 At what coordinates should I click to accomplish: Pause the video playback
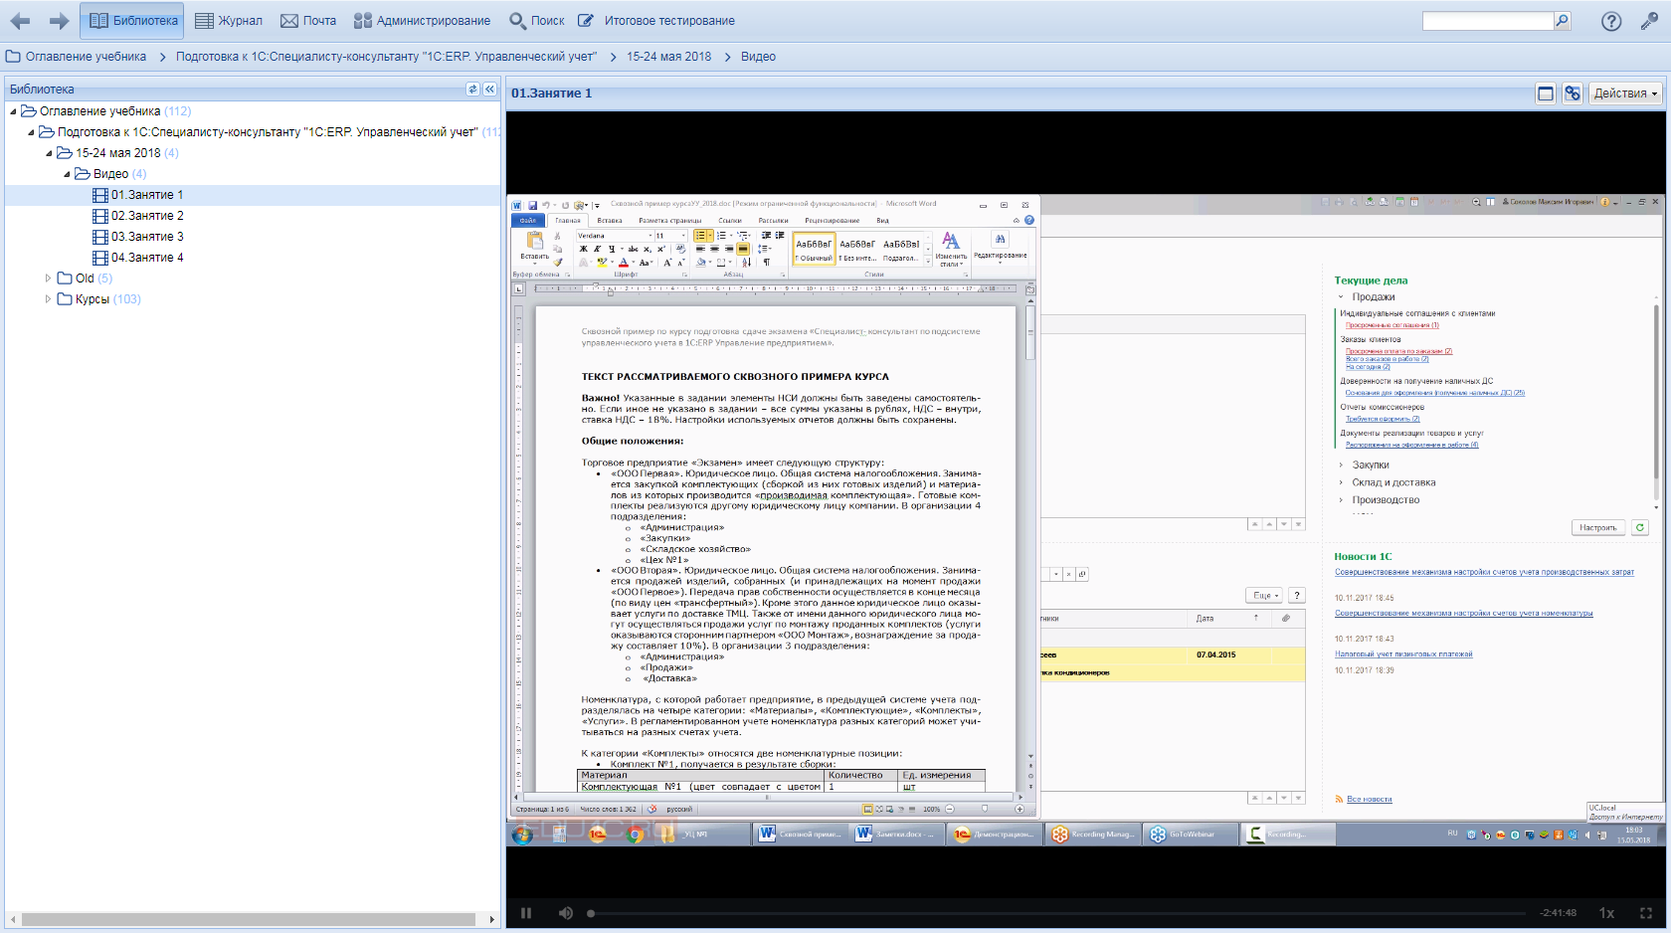tap(526, 913)
